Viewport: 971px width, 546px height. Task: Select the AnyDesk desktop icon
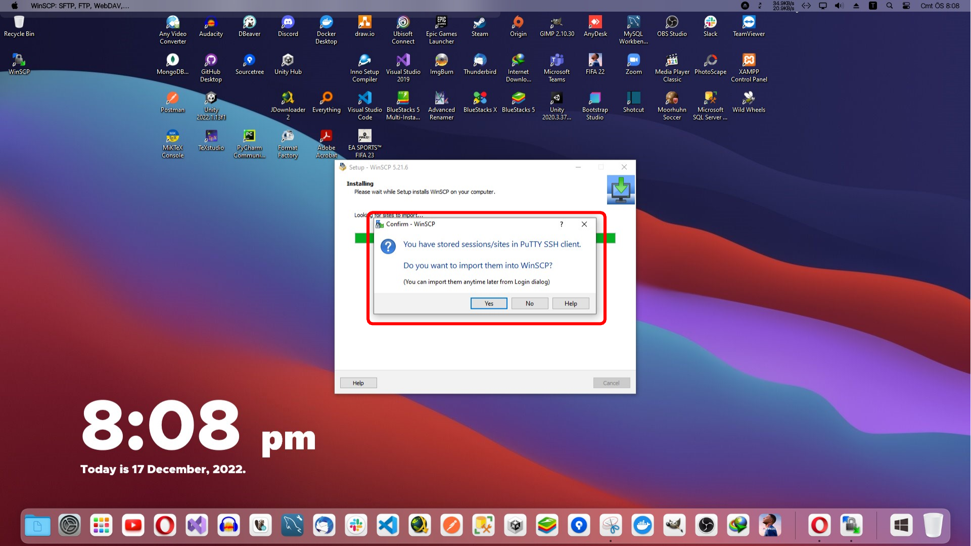(595, 26)
